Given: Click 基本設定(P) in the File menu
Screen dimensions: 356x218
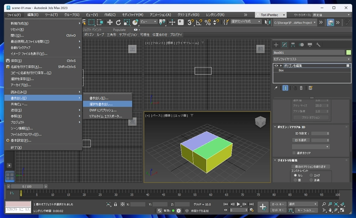Looking at the screenshot, I should tap(43, 140).
